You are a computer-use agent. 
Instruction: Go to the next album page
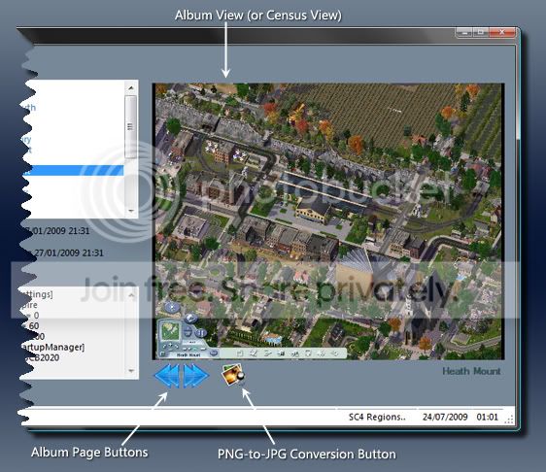point(196,375)
